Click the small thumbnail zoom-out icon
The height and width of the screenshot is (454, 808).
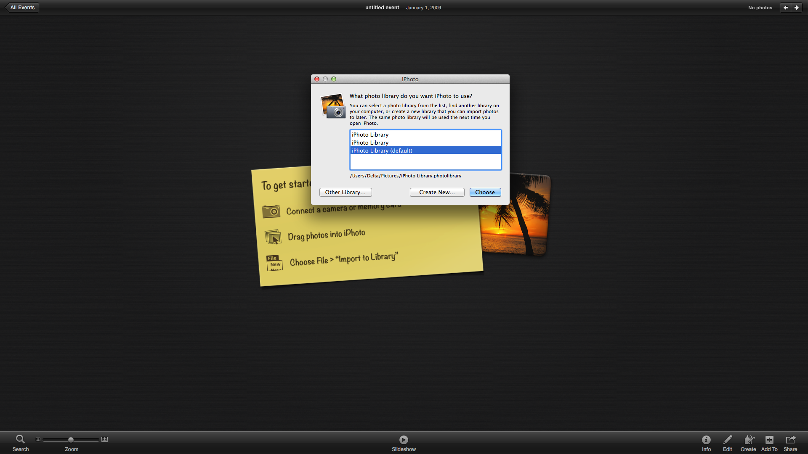(x=38, y=439)
